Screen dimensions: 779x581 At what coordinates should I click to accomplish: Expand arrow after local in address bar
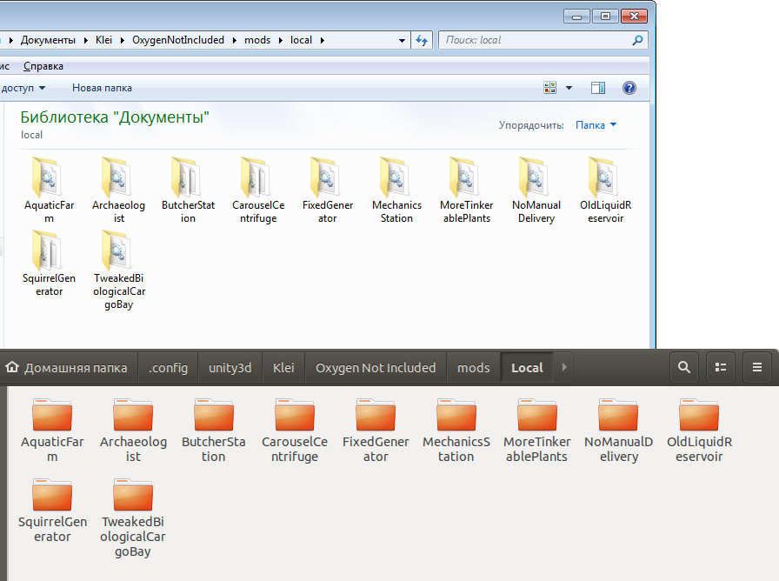(322, 40)
